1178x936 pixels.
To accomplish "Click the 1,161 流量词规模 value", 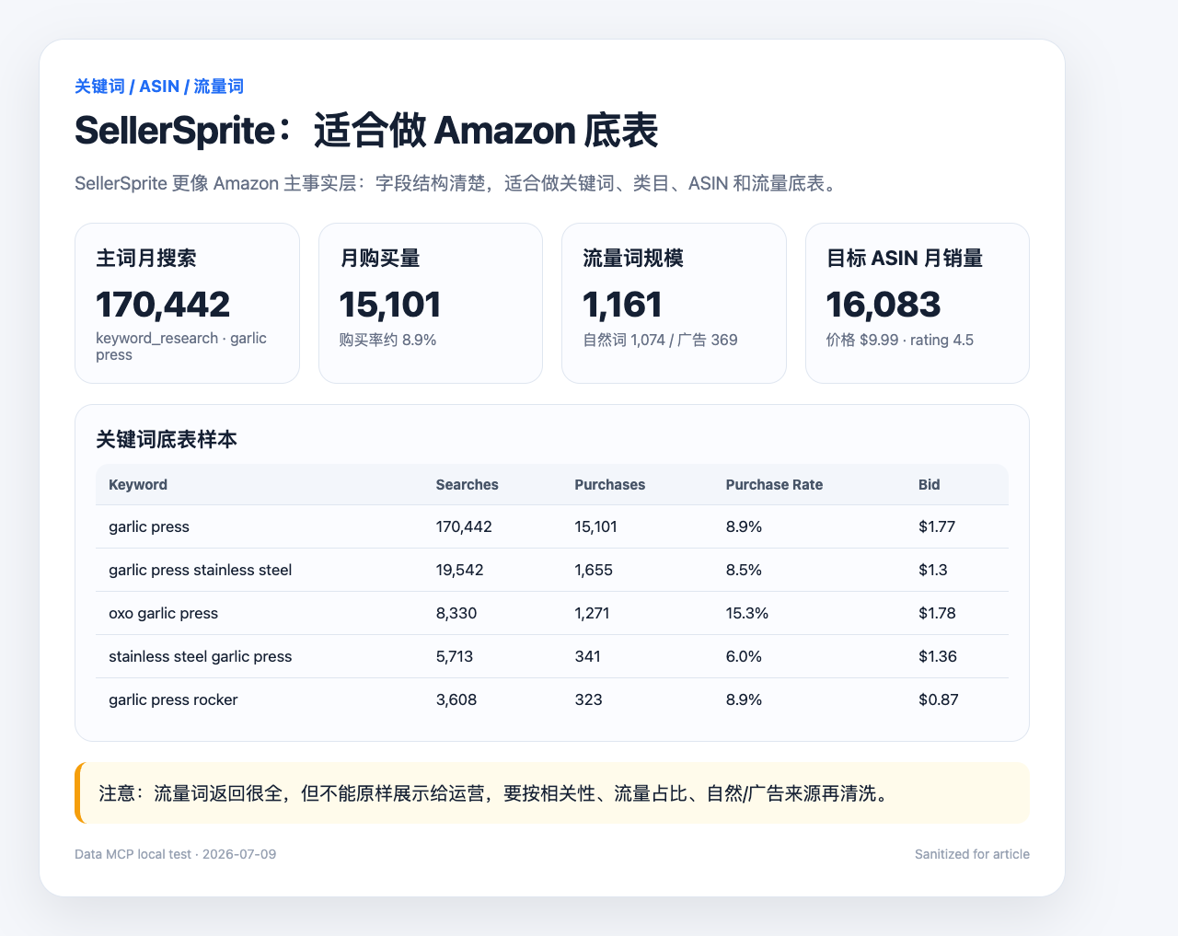I will pos(622,305).
